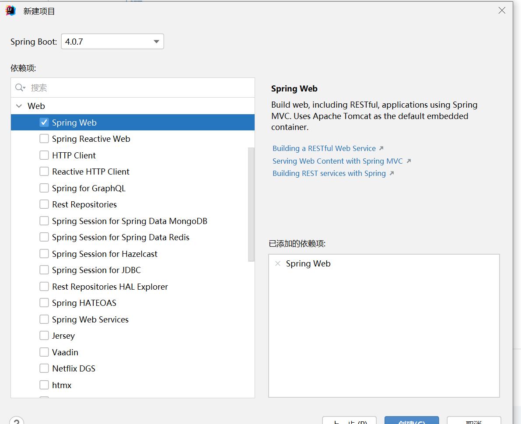Tick Spring Session for Spring Data MongoDB

[44, 221]
